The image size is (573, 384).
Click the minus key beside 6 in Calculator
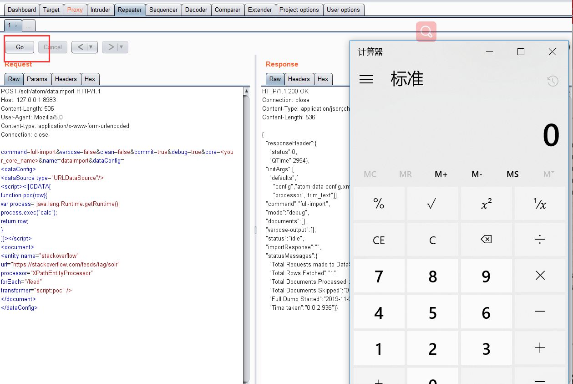pos(540,312)
